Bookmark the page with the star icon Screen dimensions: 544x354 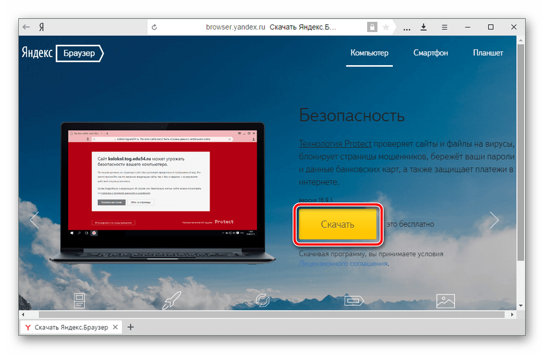(386, 27)
